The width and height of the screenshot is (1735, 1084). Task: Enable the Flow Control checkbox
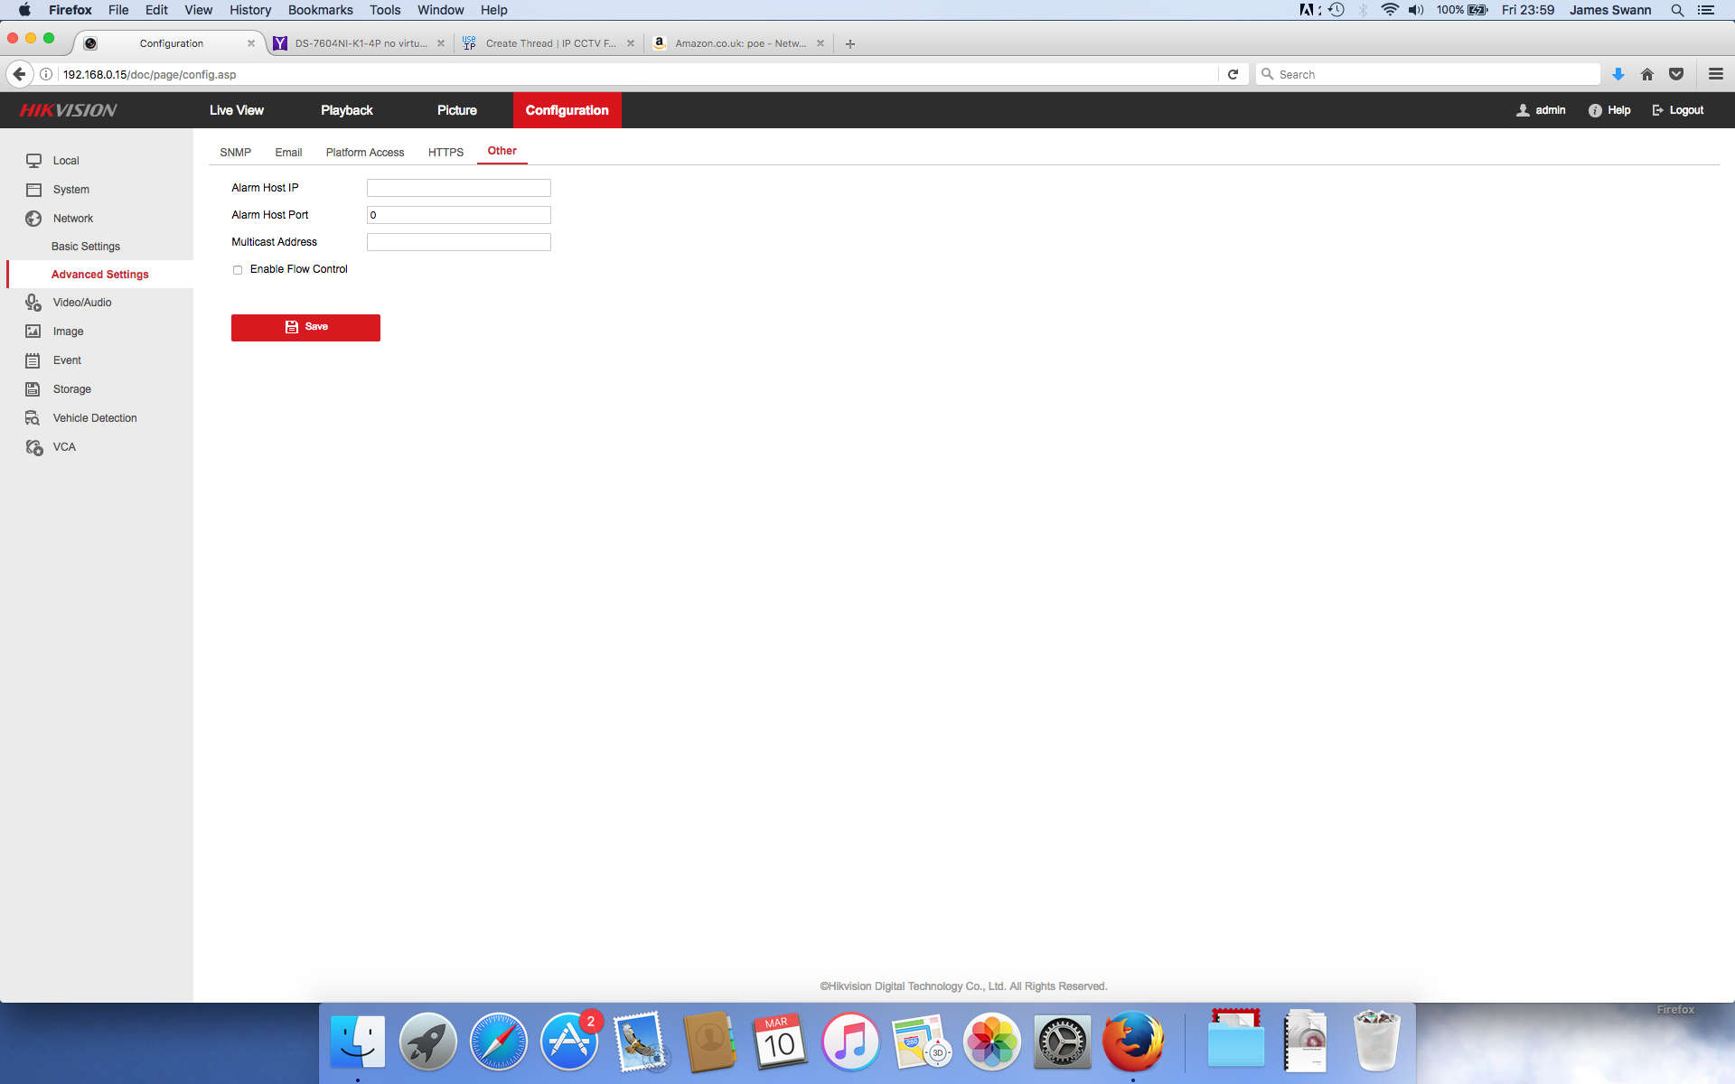[x=238, y=269]
